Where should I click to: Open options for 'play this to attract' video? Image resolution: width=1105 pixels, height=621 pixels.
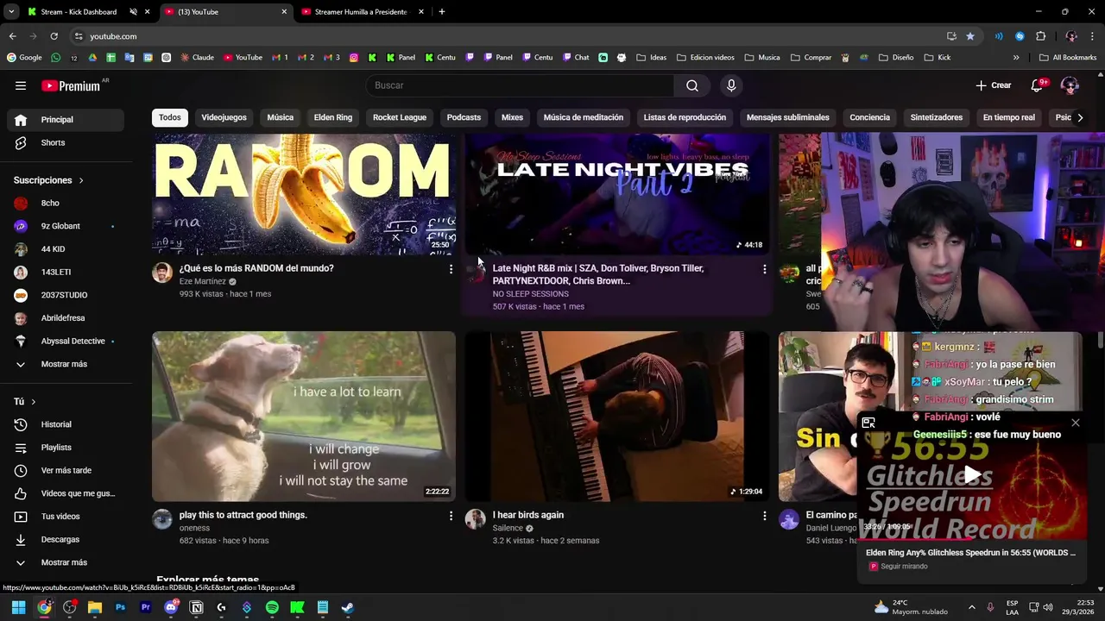451,516
